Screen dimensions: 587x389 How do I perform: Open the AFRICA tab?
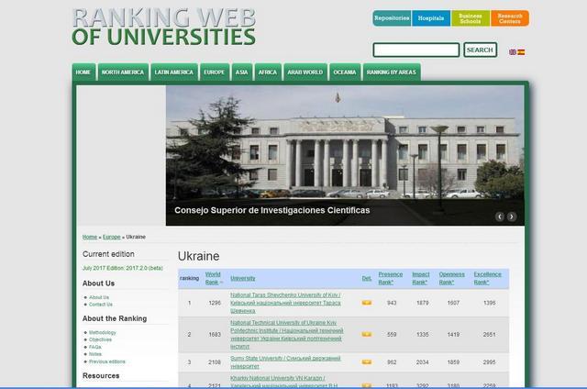[x=268, y=72]
